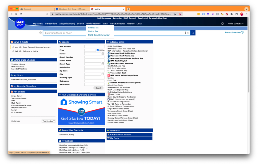Open the FEMA Flood Maps link
The width and height of the screenshot is (258, 165).
pyautogui.click(x=115, y=46)
